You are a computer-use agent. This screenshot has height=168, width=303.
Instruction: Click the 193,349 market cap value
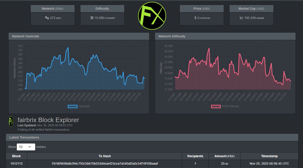(x=254, y=18)
